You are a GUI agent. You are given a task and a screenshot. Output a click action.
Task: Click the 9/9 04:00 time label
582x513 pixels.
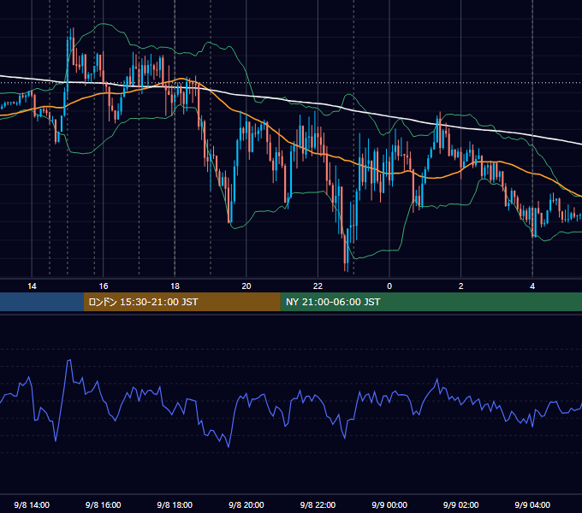point(532,504)
